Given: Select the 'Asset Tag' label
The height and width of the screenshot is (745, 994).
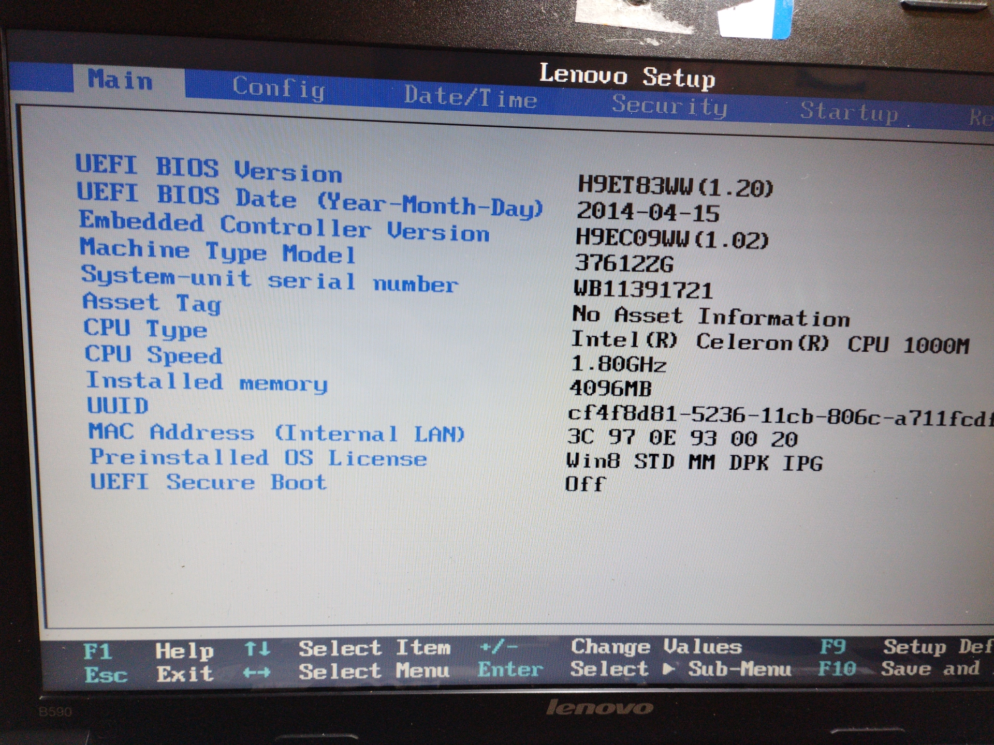Looking at the screenshot, I should (152, 303).
